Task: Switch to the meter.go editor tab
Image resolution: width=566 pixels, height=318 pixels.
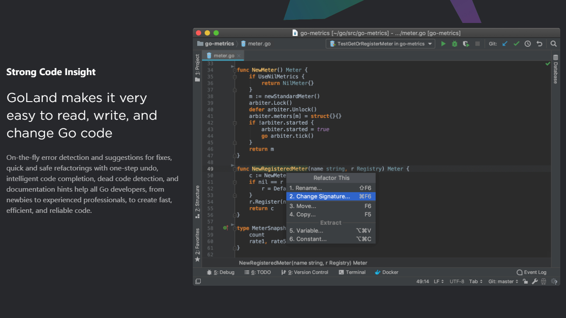Action: click(x=224, y=56)
